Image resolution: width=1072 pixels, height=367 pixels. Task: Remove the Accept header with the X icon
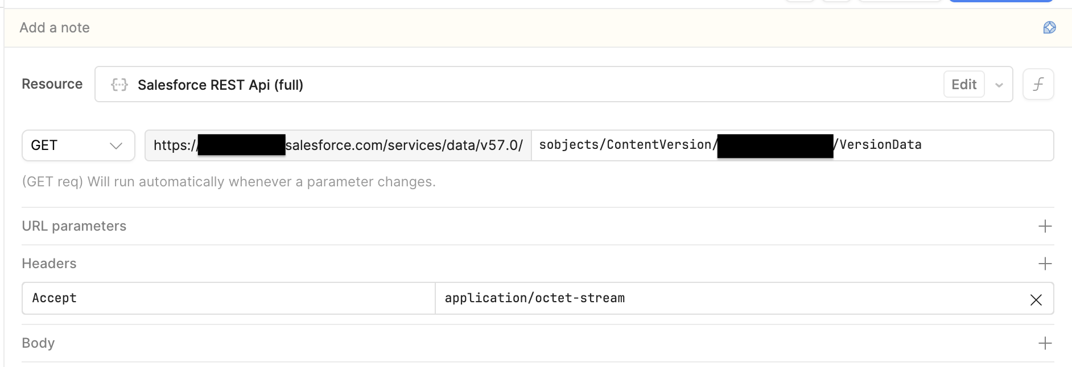point(1036,299)
